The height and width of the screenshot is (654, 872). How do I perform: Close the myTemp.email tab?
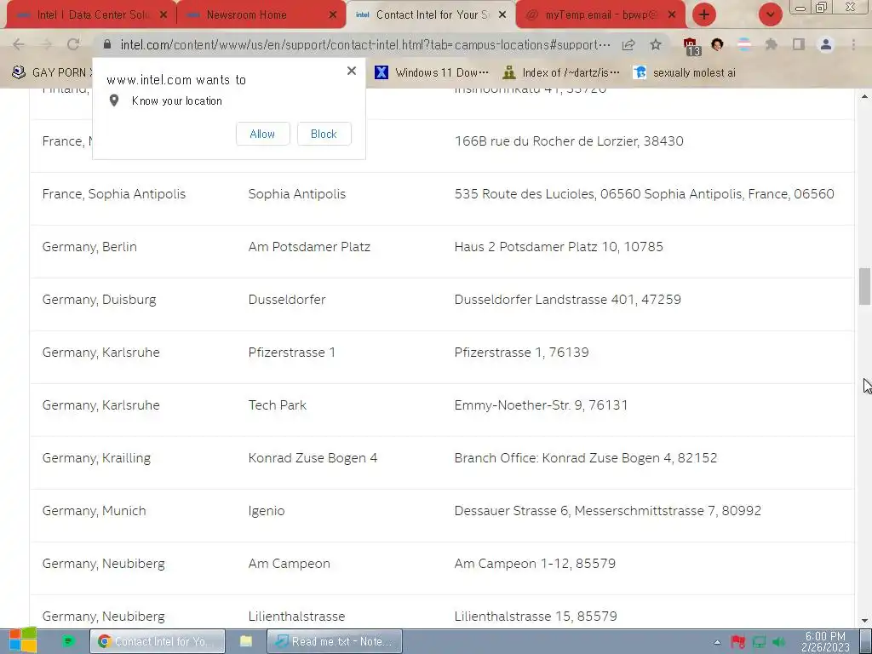click(x=672, y=15)
